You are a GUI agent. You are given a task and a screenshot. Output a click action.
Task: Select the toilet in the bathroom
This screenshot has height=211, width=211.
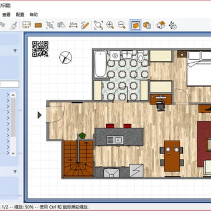pos(140,56)
